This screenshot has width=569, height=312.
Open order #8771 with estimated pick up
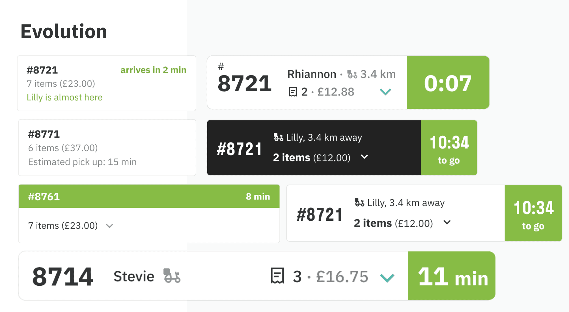107,148
